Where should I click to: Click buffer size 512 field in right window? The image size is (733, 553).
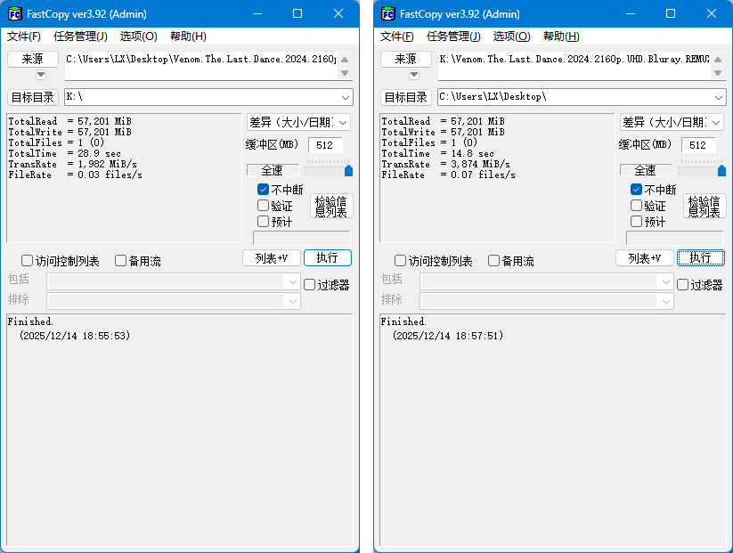coord(698,145)
